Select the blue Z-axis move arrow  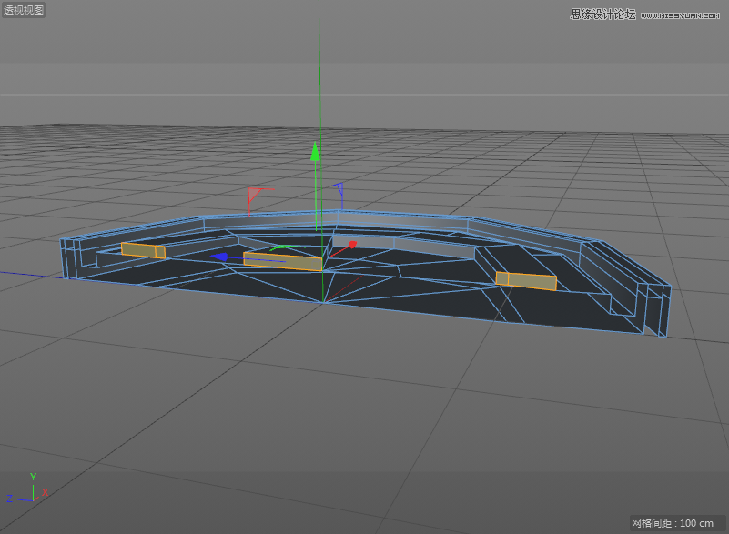[x=219, y=257]
